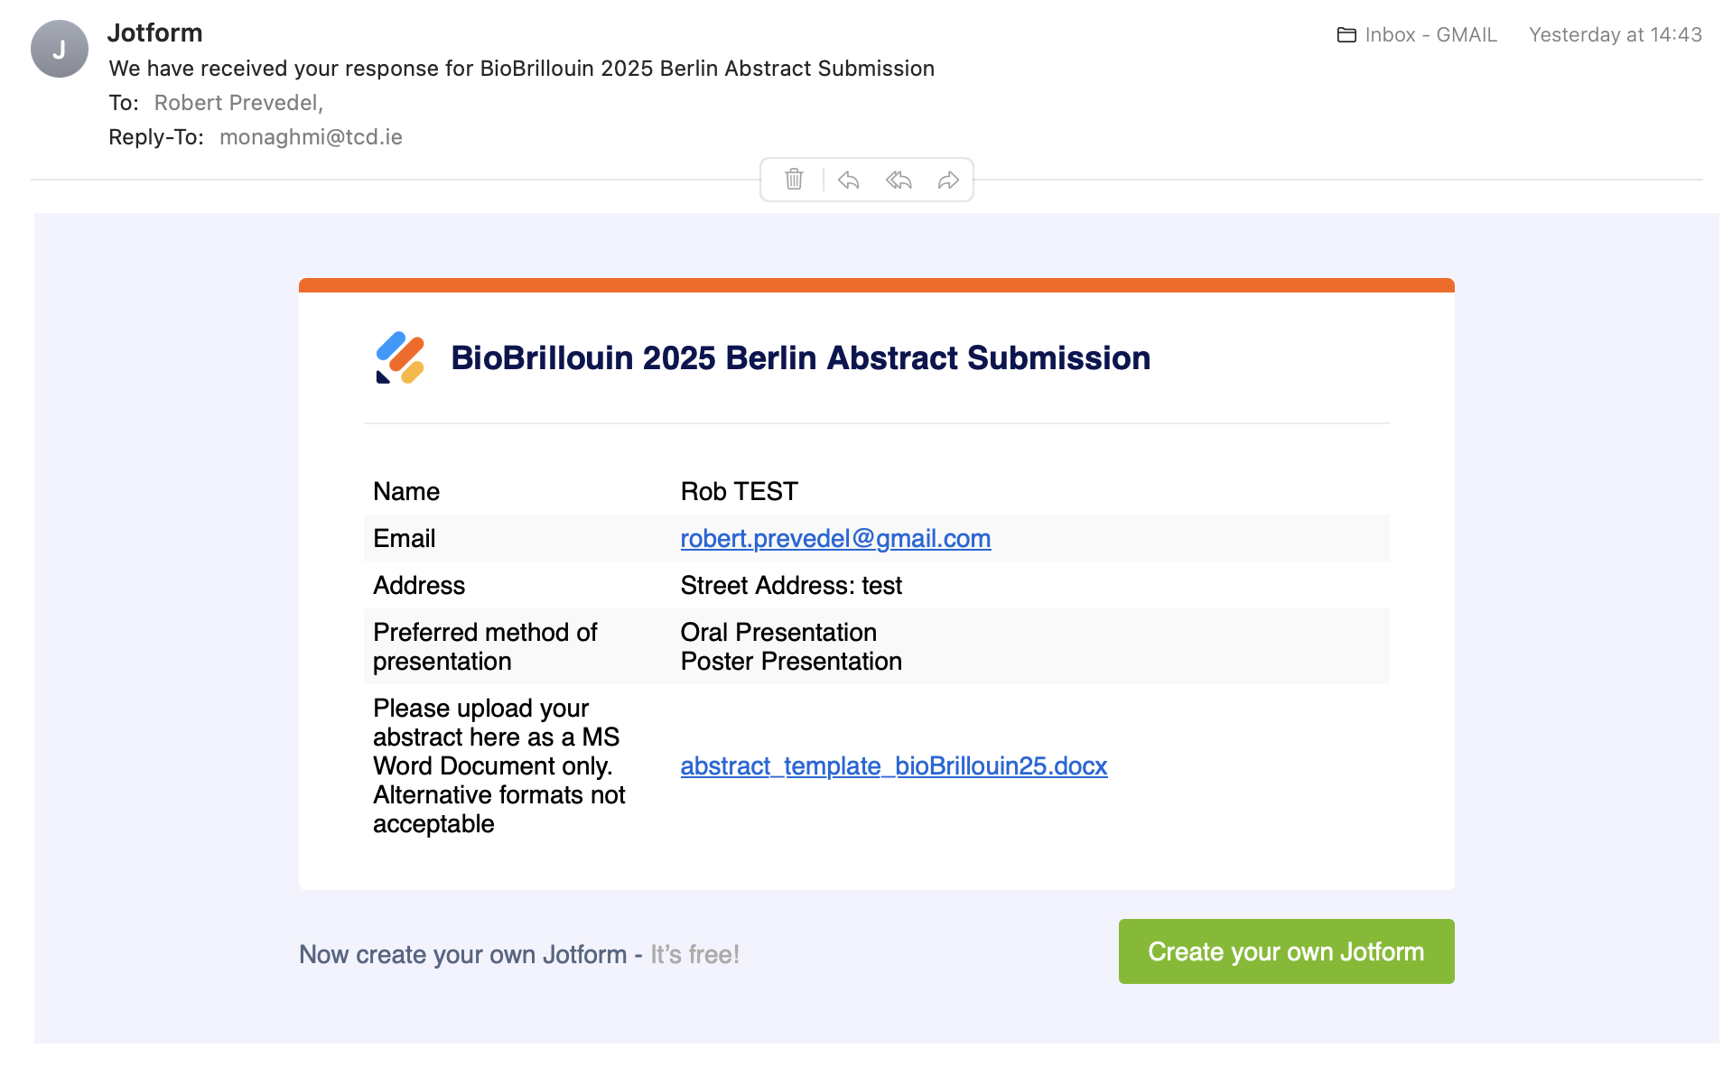Click the Jotform sender name
This screenshot has width=1723, height=1076.
[x=154, y=32]
